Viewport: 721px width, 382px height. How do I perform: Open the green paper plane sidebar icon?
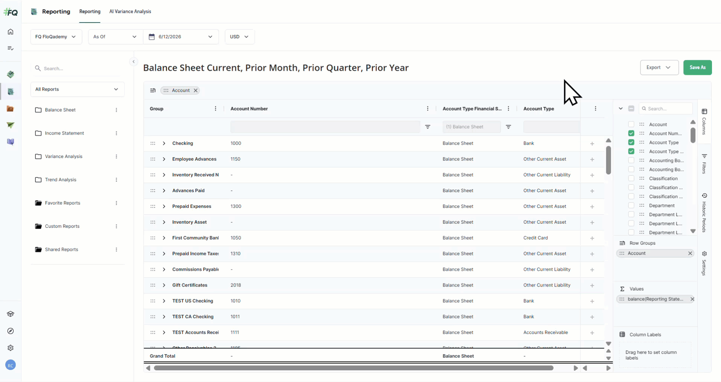point(11,125)
